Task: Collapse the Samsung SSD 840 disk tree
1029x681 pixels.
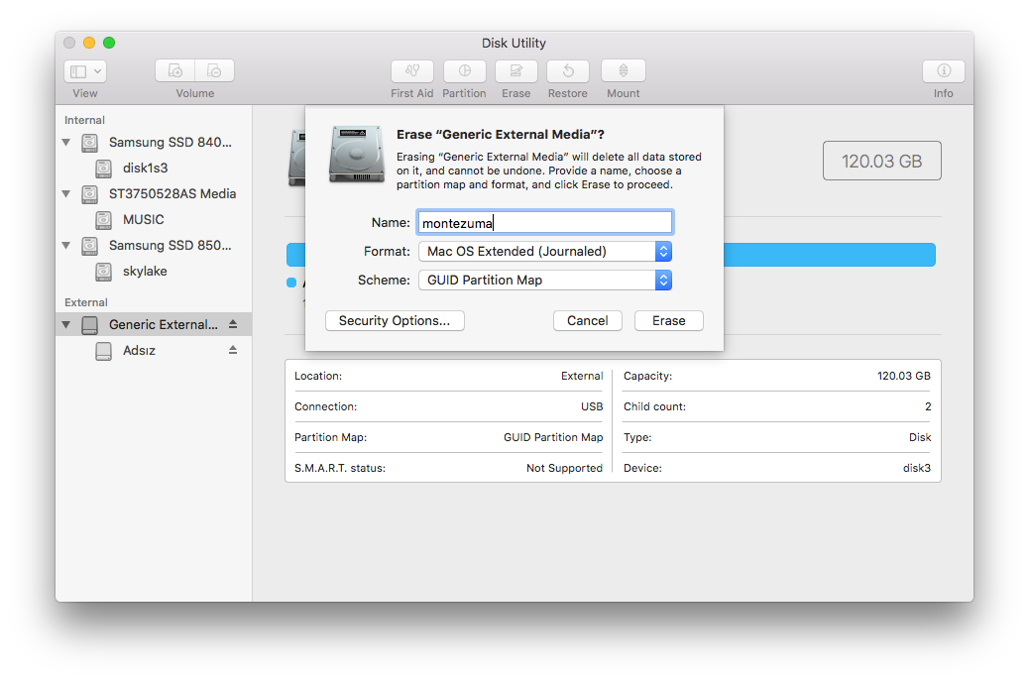Action: point(66,143)
